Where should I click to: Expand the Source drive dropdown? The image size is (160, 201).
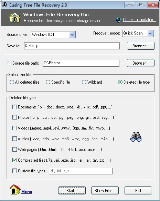click(x=72, y=35)
